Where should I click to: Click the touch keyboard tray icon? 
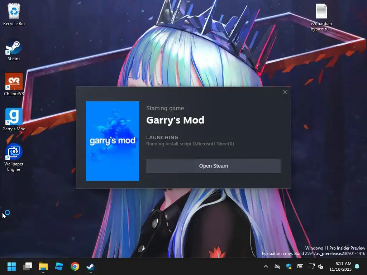(300, 266)
